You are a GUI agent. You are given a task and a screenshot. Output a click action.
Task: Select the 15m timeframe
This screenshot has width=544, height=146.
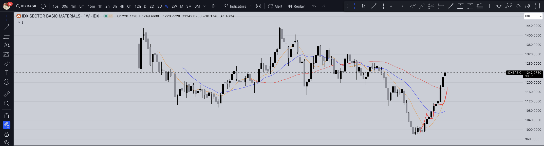(91, 6)
